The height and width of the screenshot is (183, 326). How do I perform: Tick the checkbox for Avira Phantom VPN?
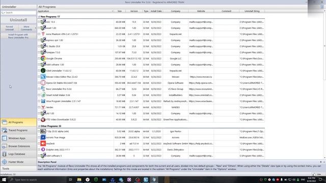[x=39, y=34]
